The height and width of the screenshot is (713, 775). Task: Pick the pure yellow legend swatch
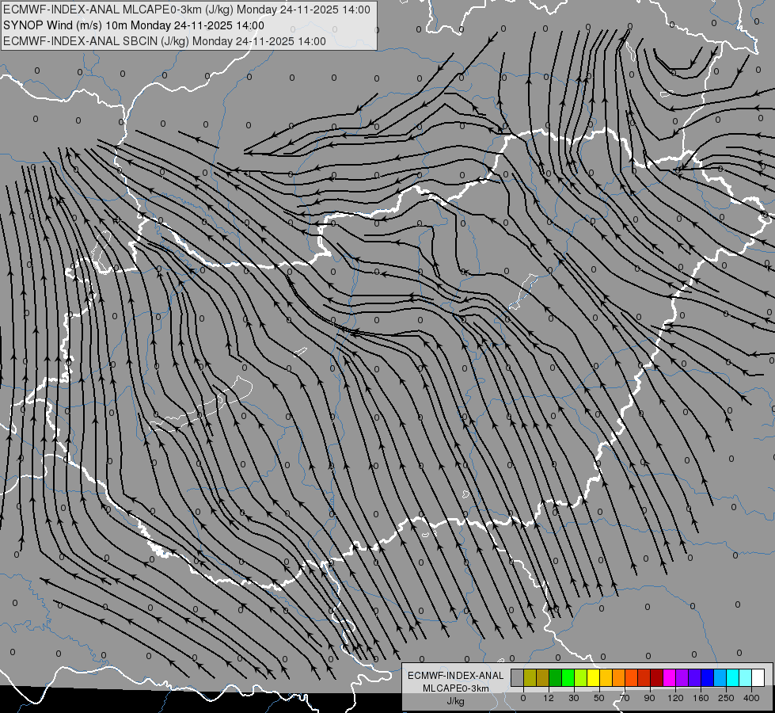point(594,678)
